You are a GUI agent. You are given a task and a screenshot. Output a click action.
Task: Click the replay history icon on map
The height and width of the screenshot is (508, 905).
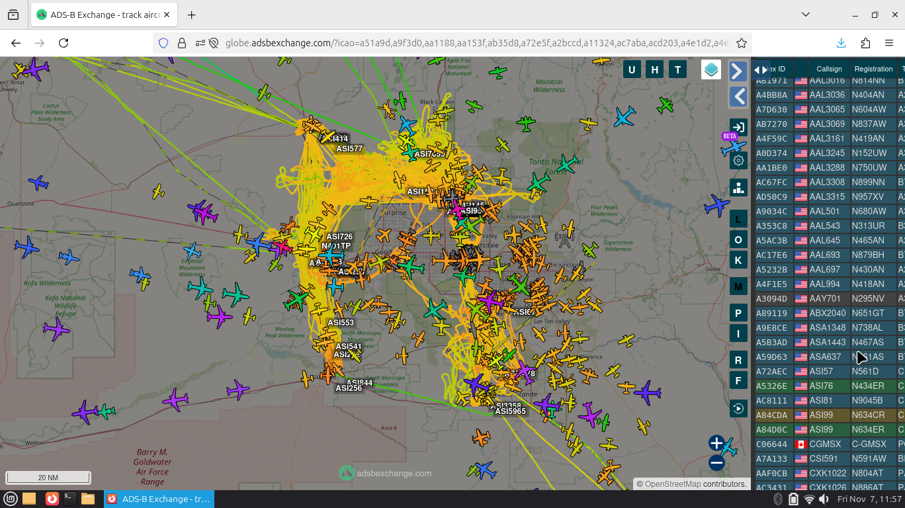738,408
